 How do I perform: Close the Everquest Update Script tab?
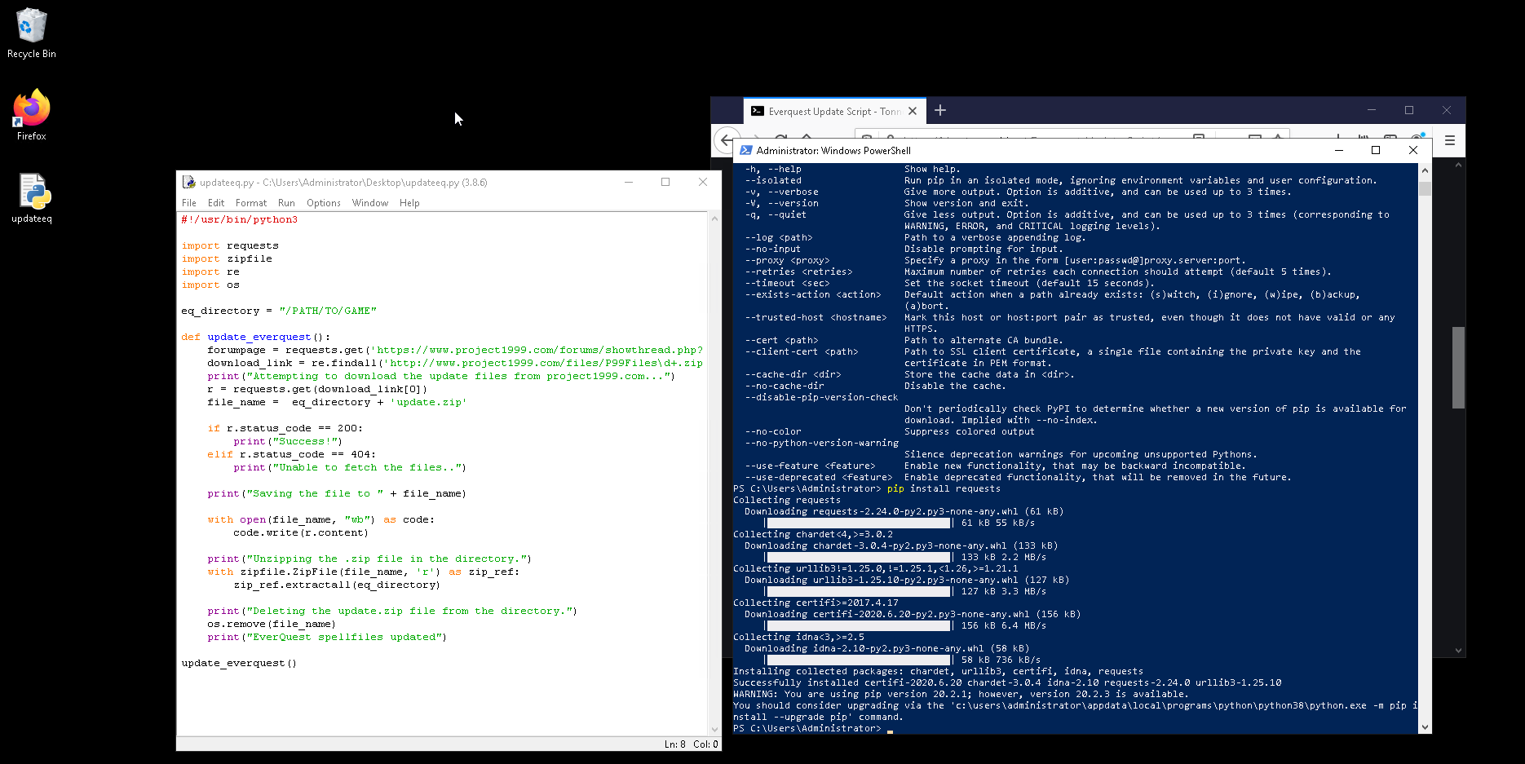[913, 111]
